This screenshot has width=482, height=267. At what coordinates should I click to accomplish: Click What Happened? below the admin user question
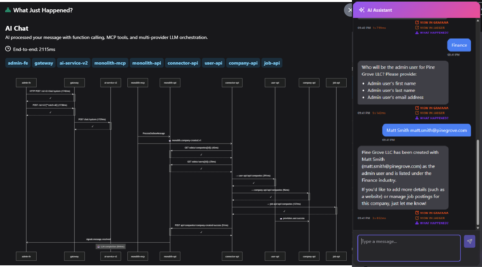pos(432,118)
